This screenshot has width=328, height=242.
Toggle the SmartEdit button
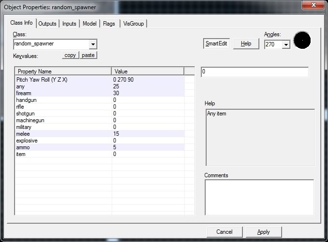click(216, 43)
